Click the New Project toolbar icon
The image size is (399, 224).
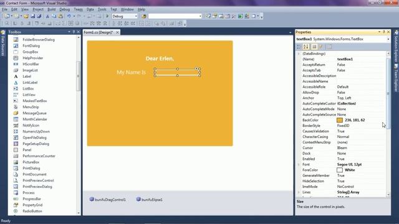click(x=7, y=16)
